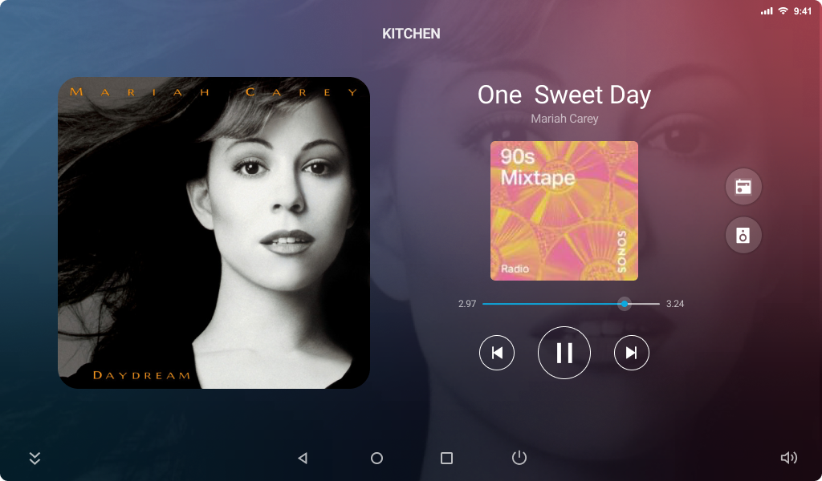
Task: Tap the power icon in bottom bar
Action: 519,458
